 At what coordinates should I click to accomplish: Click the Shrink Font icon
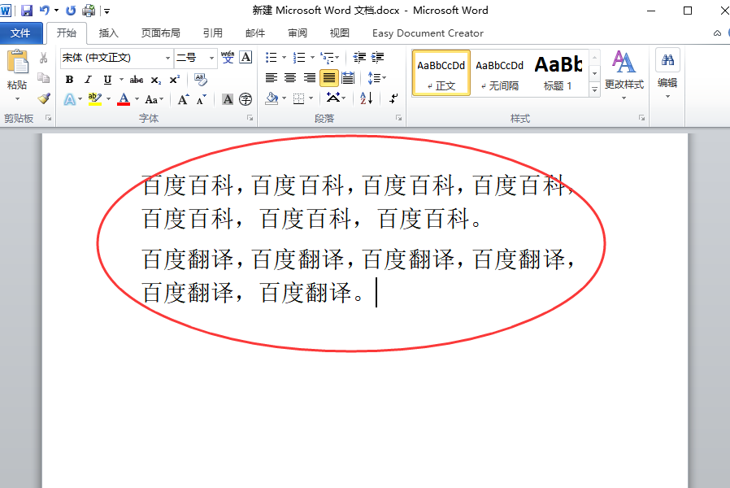click(x=201, y=99)
